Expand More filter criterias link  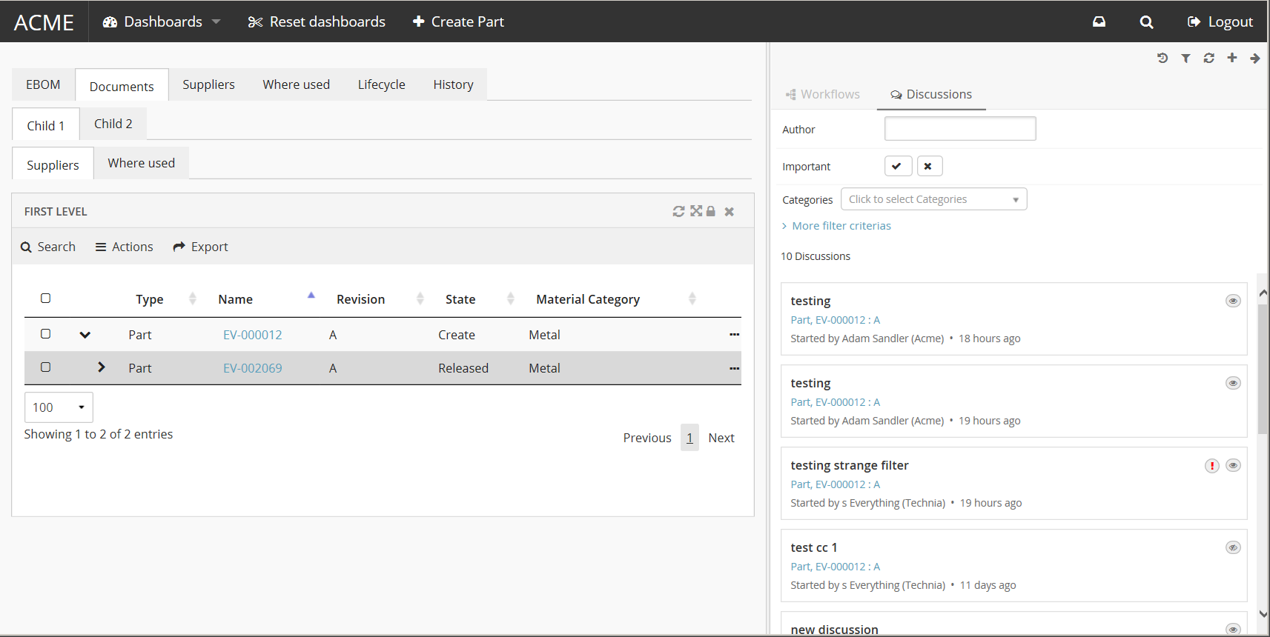pyautogui.click(x=841, y=226)
